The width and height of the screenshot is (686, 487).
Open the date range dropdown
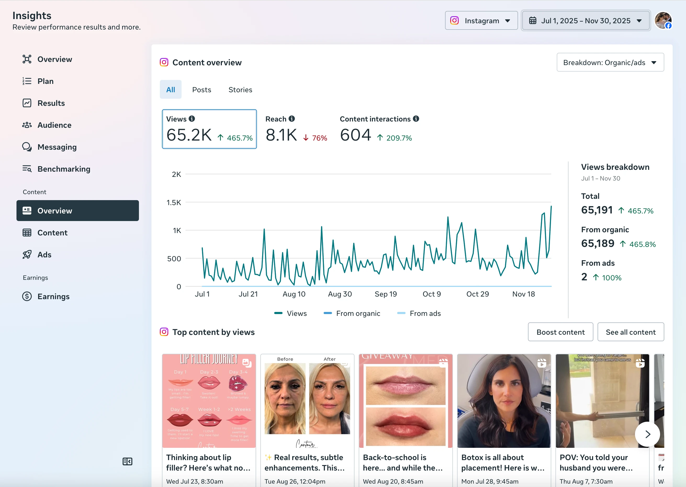(586, 20)
